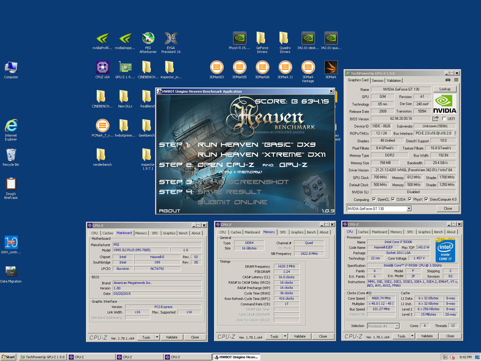This screenshot has width=481, height=361.
Task: Open Doug's Briefcase icon
Action: coord(11,188)
